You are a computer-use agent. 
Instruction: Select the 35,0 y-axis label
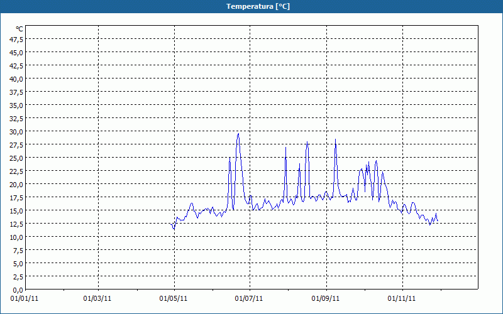click(16, 106)
